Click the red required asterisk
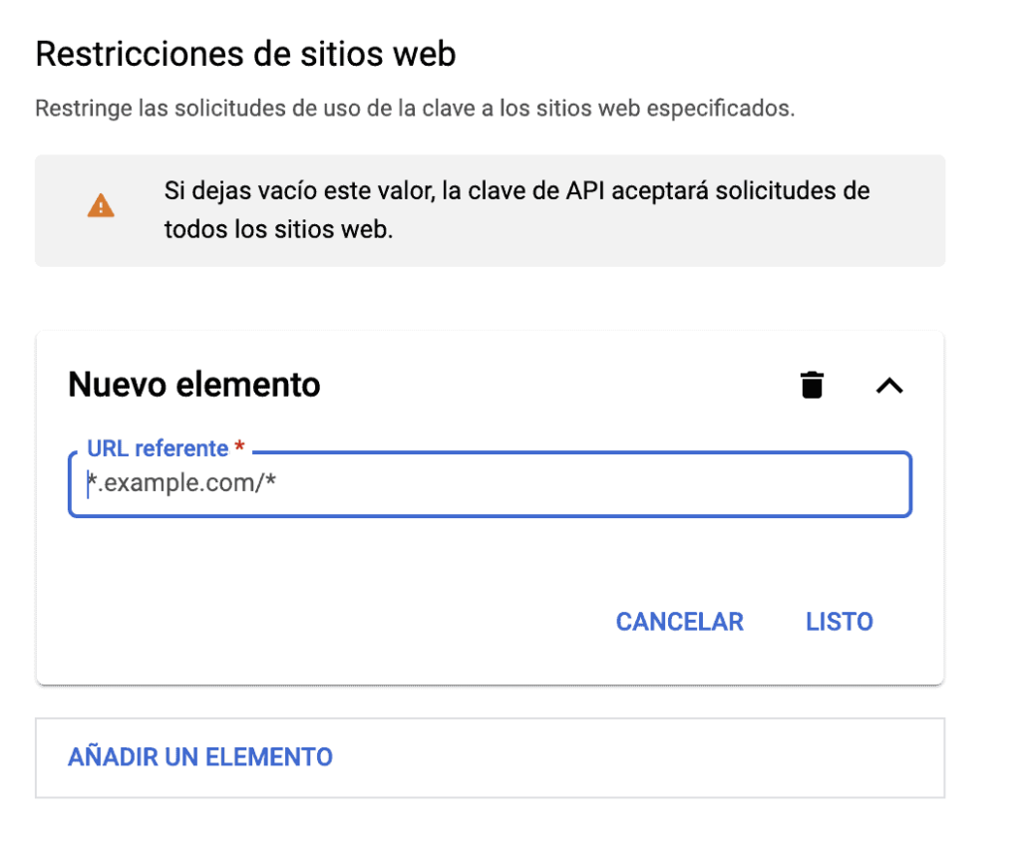1021x845 pixels. tap(239, 448)
